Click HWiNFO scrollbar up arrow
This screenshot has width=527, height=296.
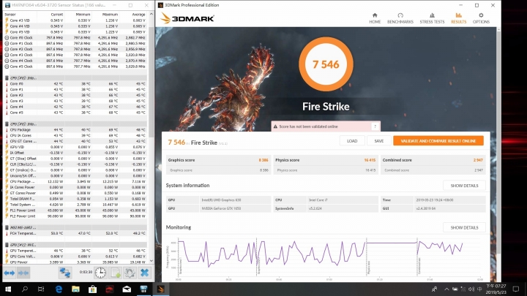[152, 14]
